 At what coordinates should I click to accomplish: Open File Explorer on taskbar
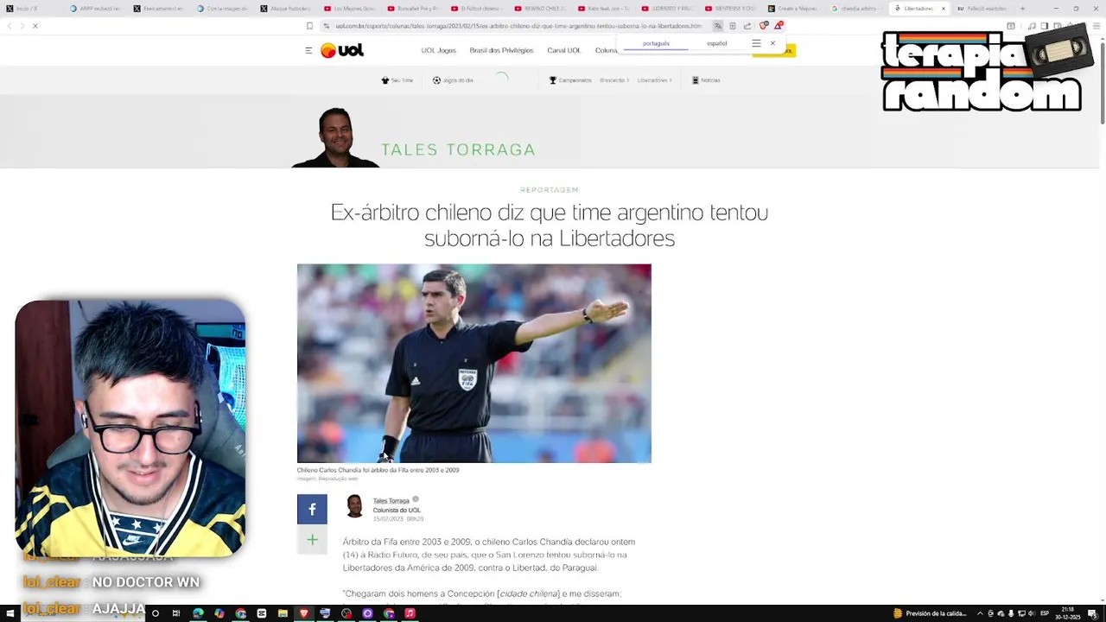pyautogui.click(x=283, y=613)
